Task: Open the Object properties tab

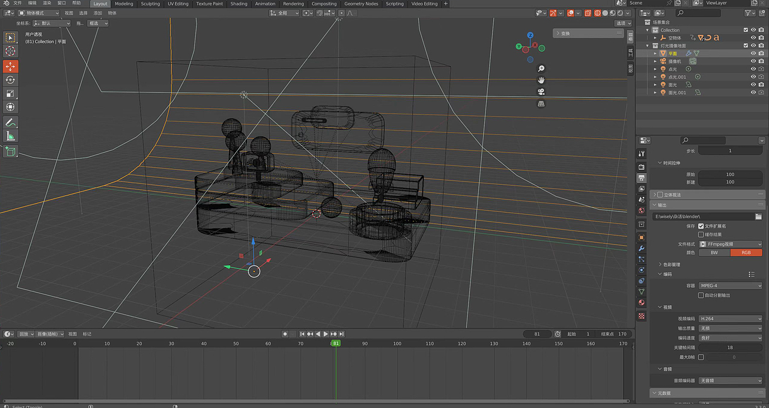Action: 642,237
